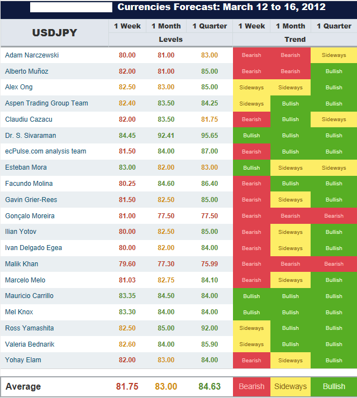357x398 pixels.
Task: Open Adam Narczewski's forecaster name link
Action: (32, 55)
